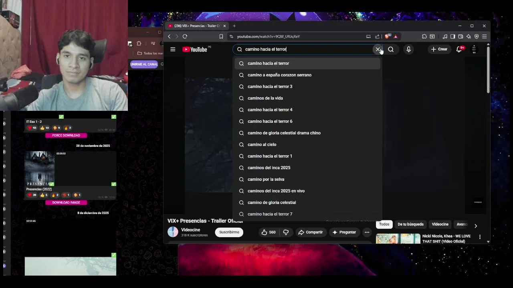The width and height of the screenshot is (513, 288).
Task: Select suggestion "caminos de la vida"
Action: pos(307,98)
